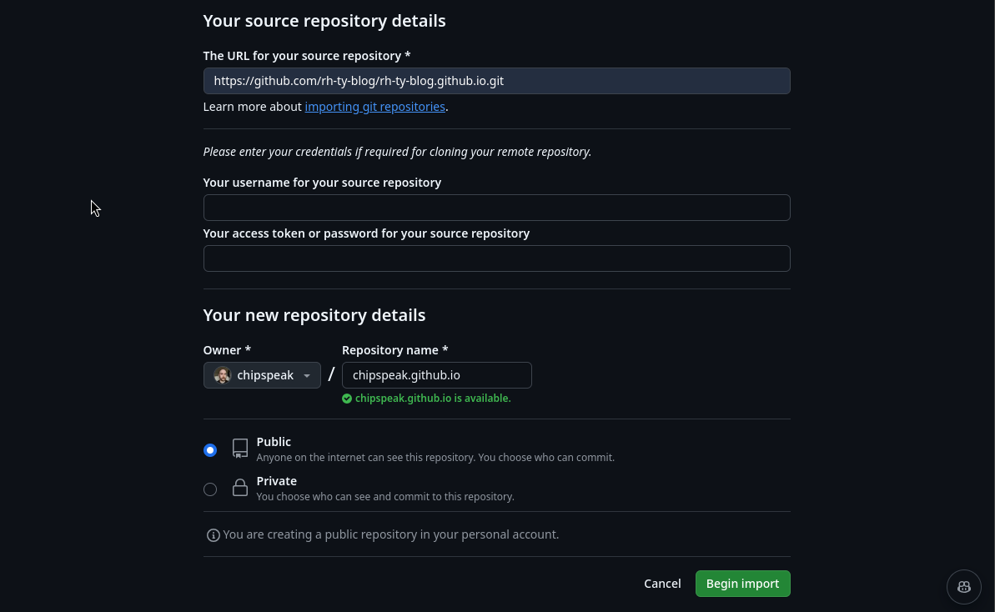Viewport: 995px width, 612px height.
Task: Select the Public repository radio button
Action: [x=209, y=449]
